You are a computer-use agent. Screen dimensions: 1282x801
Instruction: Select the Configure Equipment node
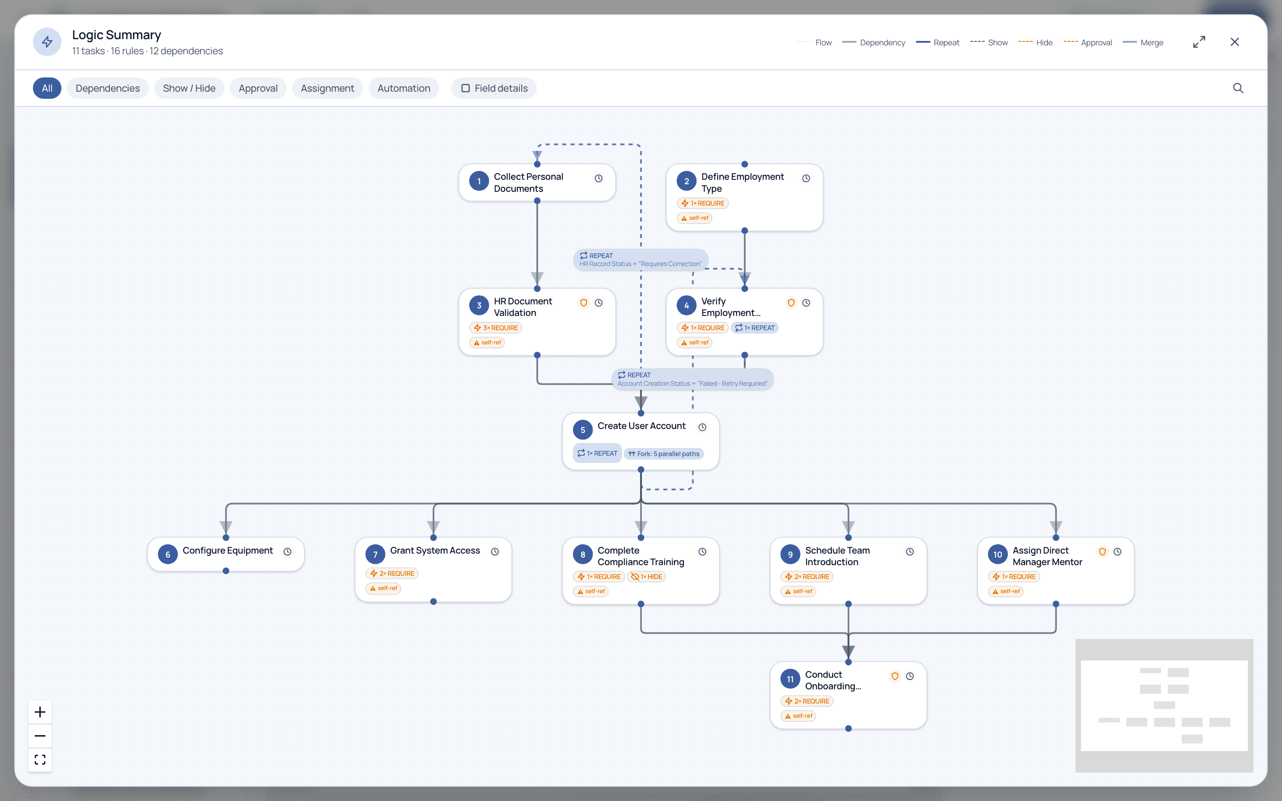(226, 554)
